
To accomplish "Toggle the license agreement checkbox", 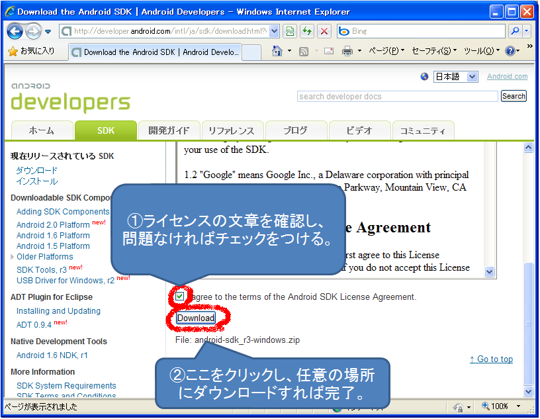I will (x=180, y=296).
